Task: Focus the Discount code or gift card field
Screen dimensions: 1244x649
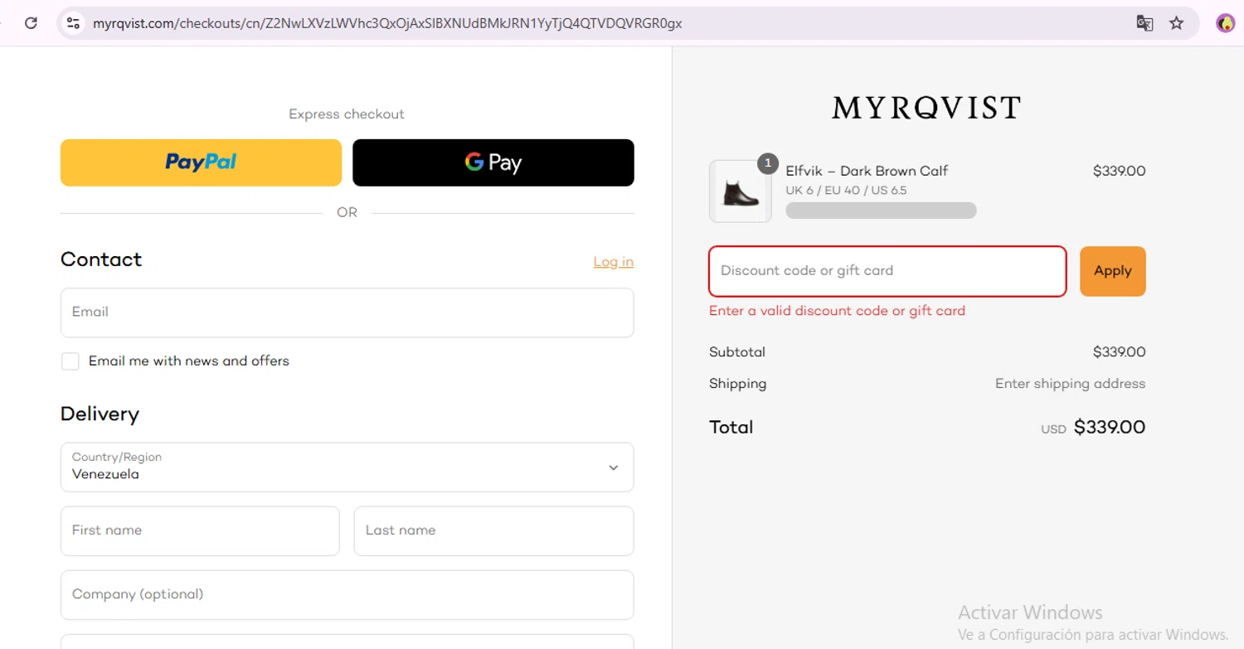Action: point(887,271)
